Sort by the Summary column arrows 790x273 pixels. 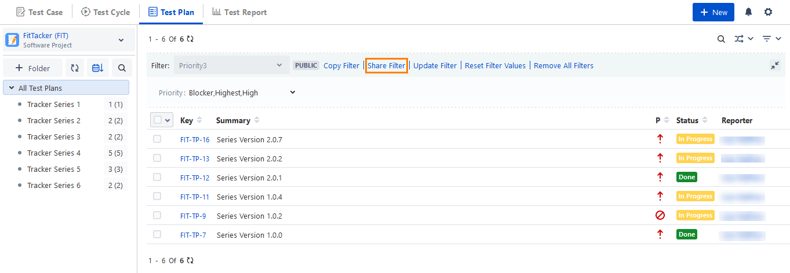pyautogui.click(x=257, y=120)
